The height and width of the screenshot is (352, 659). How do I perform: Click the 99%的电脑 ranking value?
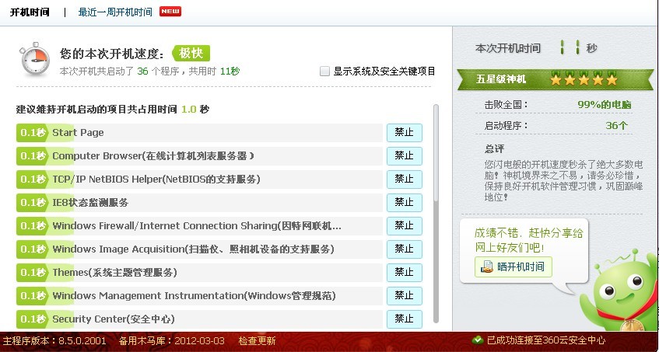[x=605, y=105]
